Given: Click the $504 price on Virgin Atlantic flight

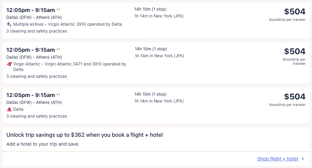Looking at the screenshot, I should coord(294,51).
